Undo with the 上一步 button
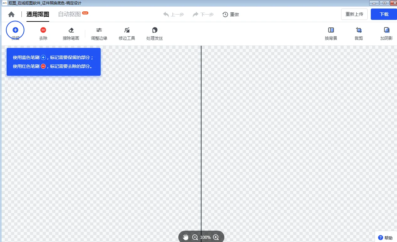The image size is (397, 242). tap(174, 15)
